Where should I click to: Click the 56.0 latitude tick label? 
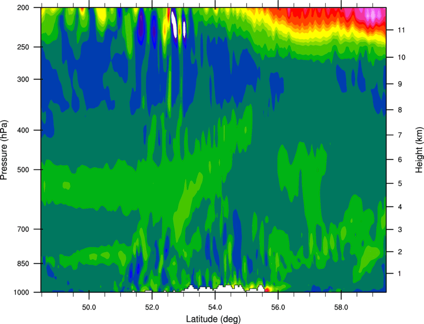click(x=278, y=308)
